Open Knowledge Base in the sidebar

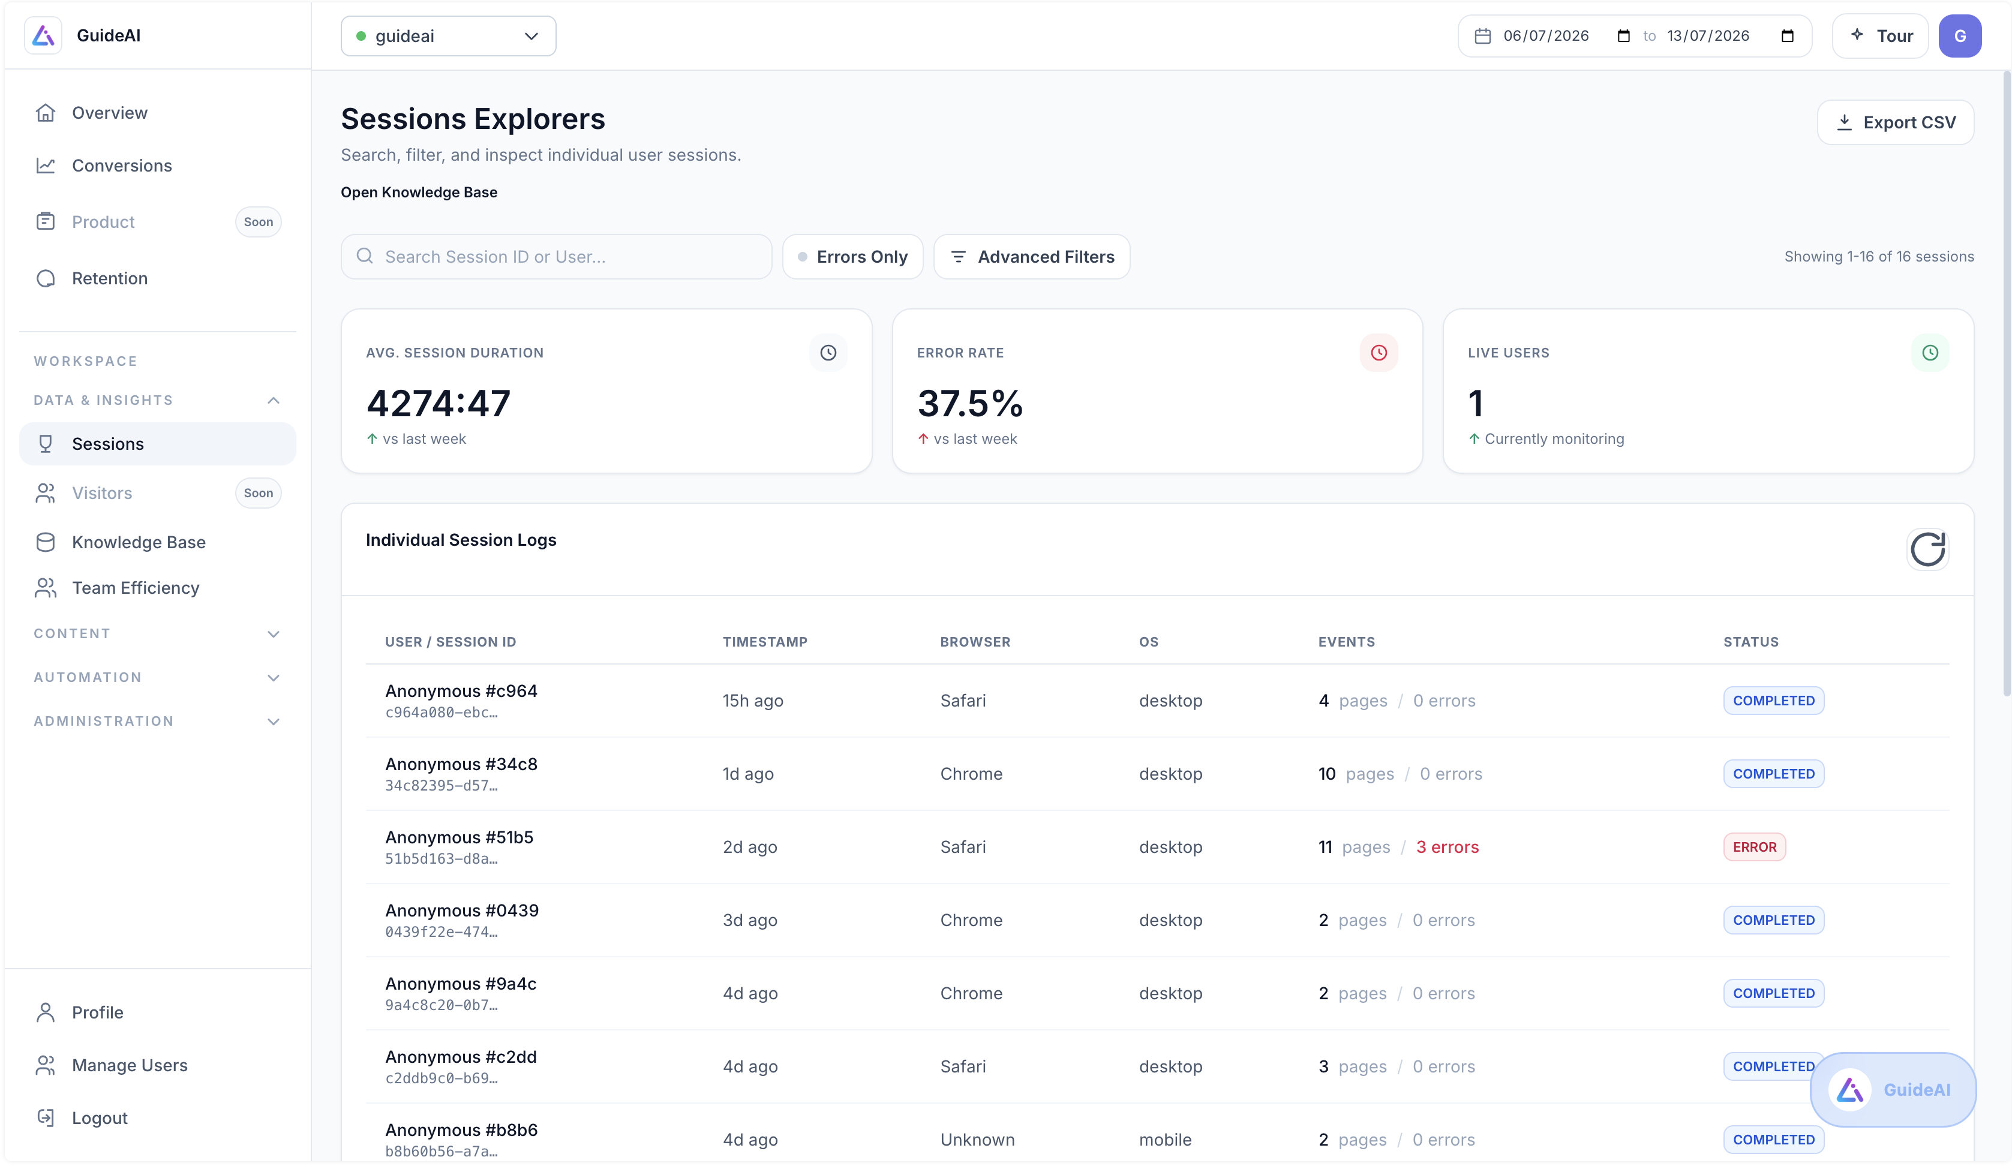click(x=157, y=542)
